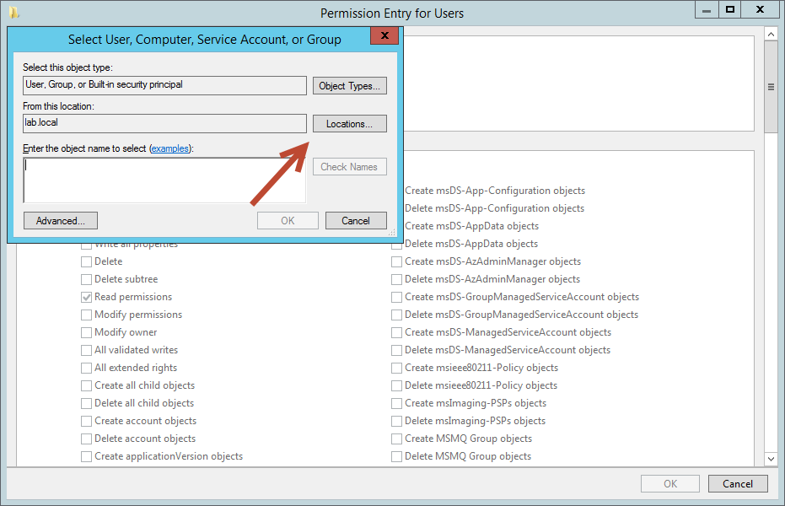
Task: Toggle All extended rights checkbox
Action: tap(86, 368)
